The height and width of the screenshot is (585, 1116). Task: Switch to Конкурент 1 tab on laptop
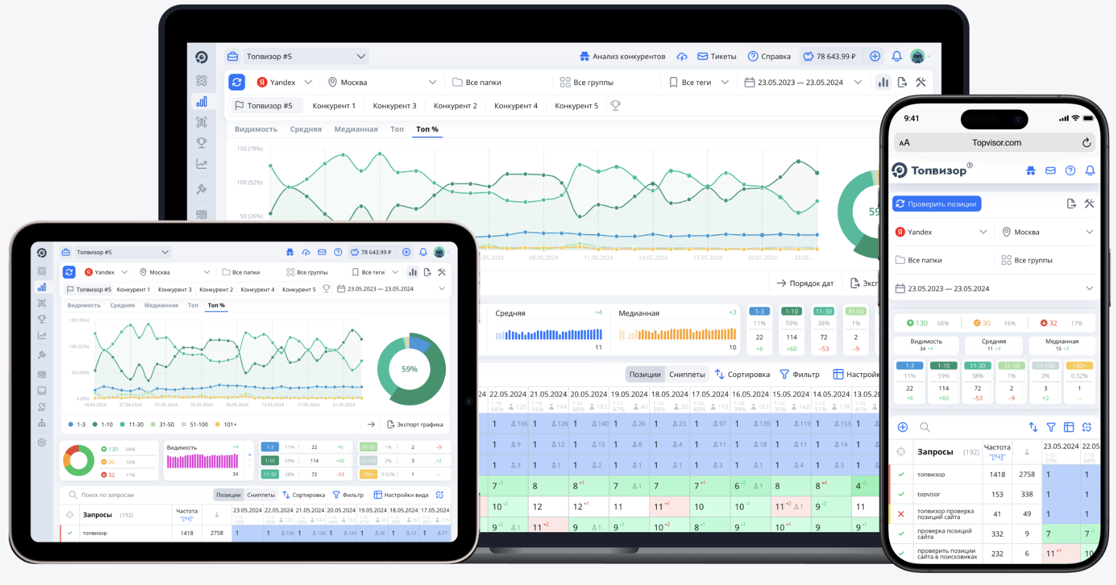[334, 106]
